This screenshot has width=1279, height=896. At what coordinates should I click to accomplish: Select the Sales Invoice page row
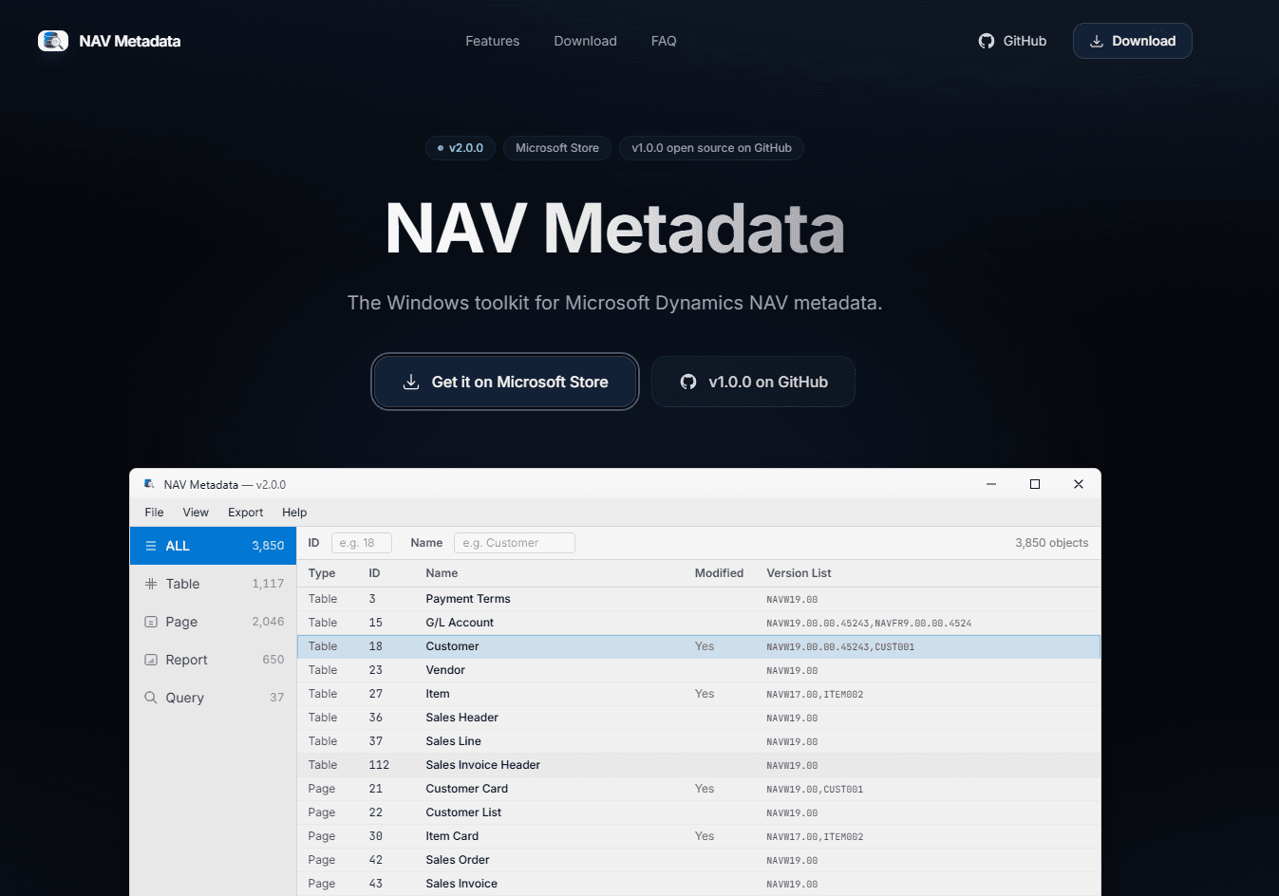(x=699, y=884)
